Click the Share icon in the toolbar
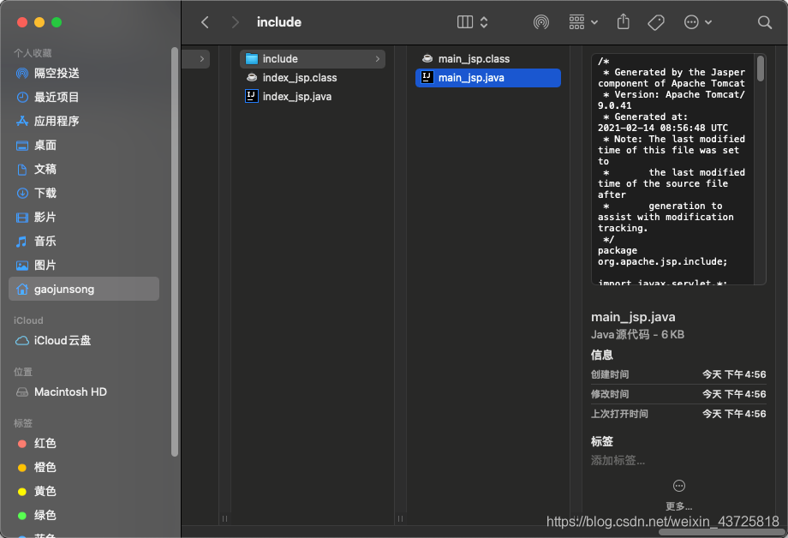 click(624, 22)
